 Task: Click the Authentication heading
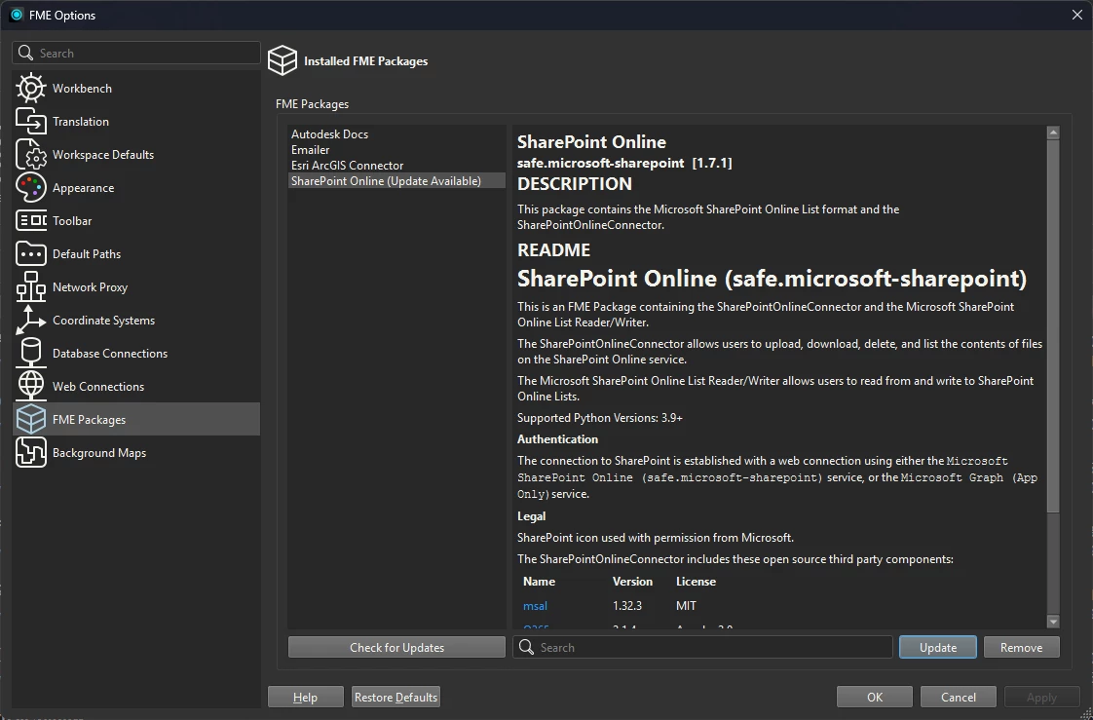pyautogui.click(x=557, y=439)
